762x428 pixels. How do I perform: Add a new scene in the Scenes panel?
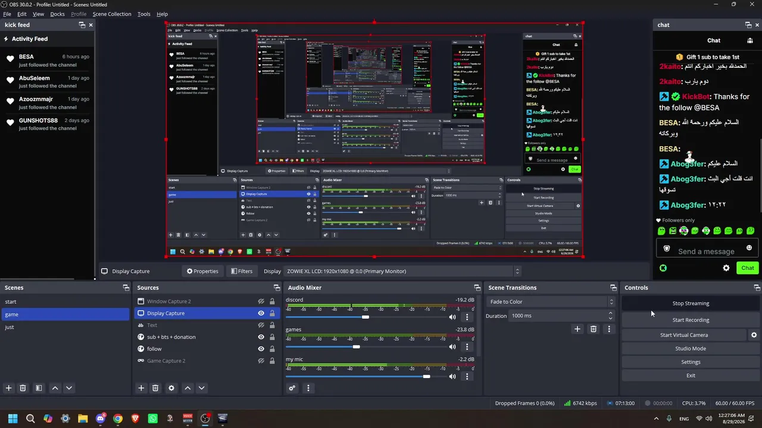pyautogui.click(x=9, y=388)
